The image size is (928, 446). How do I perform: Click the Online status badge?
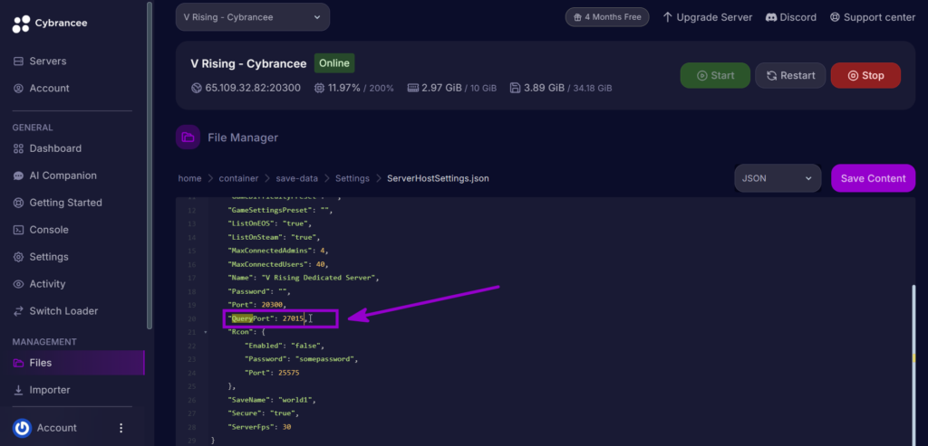coord(334,63)
